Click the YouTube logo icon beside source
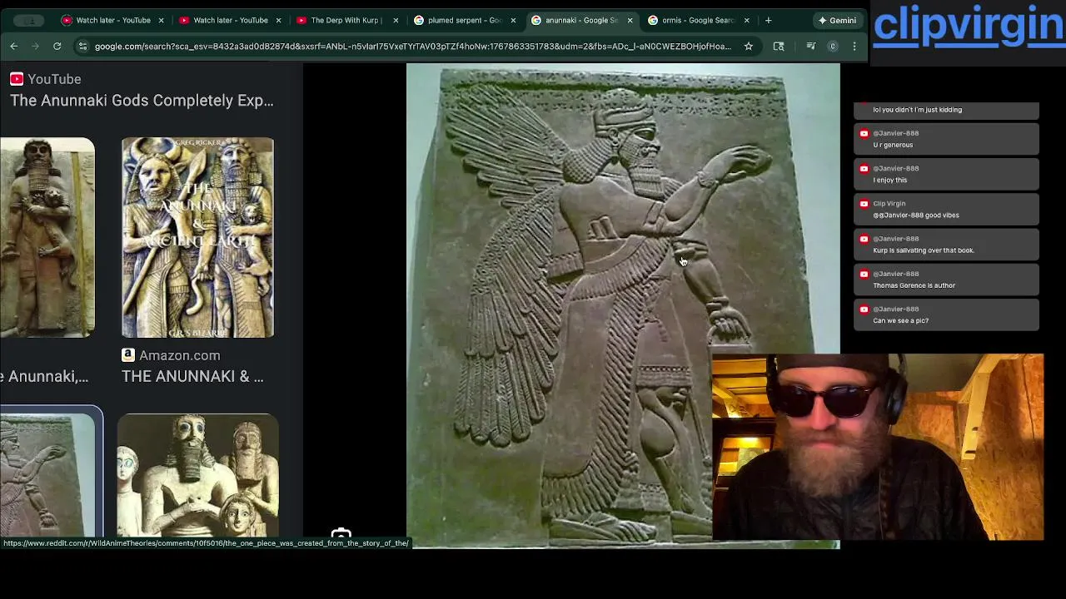This screenshot has height=599, width=1066. click(17, 79)
